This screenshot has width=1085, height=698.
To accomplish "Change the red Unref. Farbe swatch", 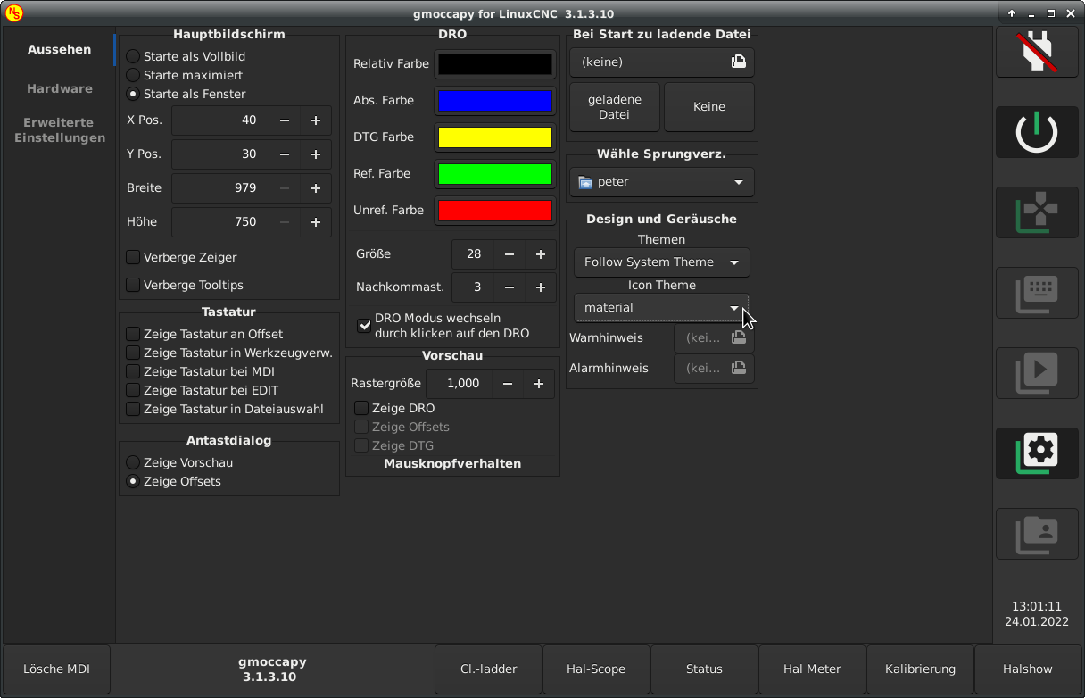I will pos(494,211).
